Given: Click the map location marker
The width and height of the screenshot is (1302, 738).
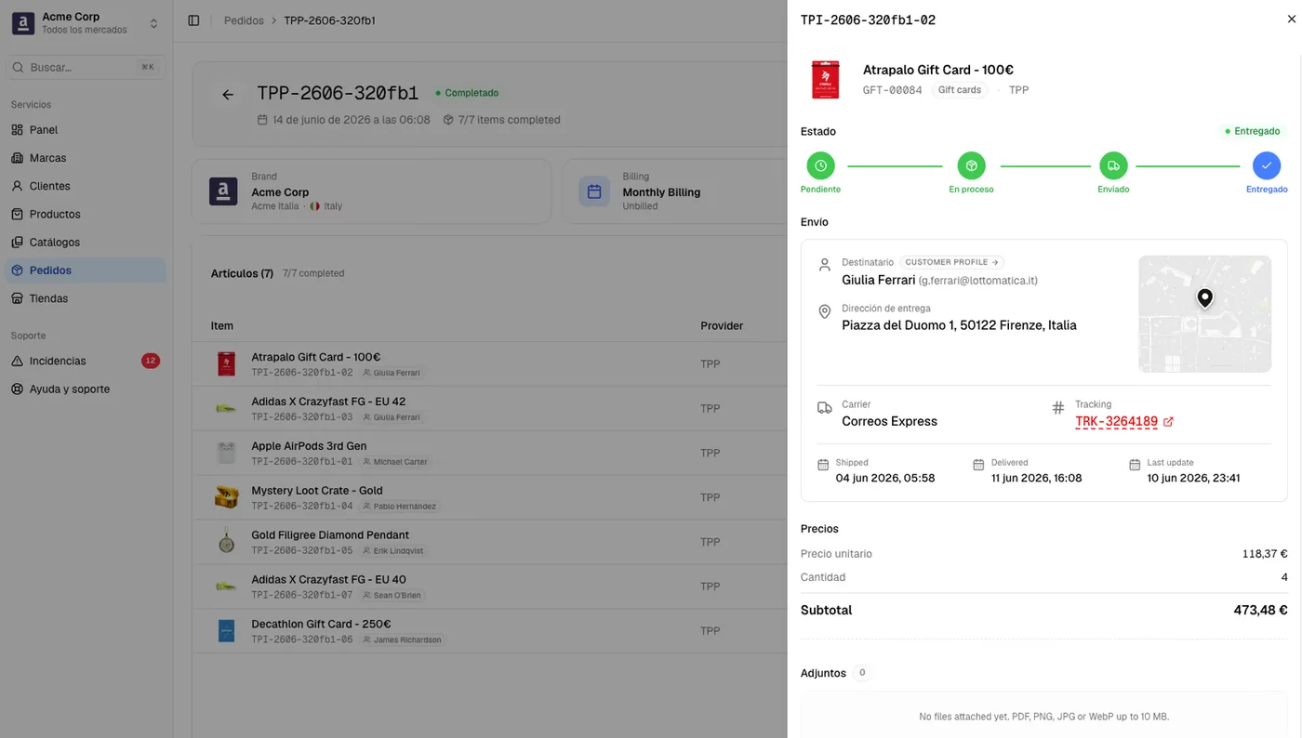Looking at the screenshot, I should 1204,298.
